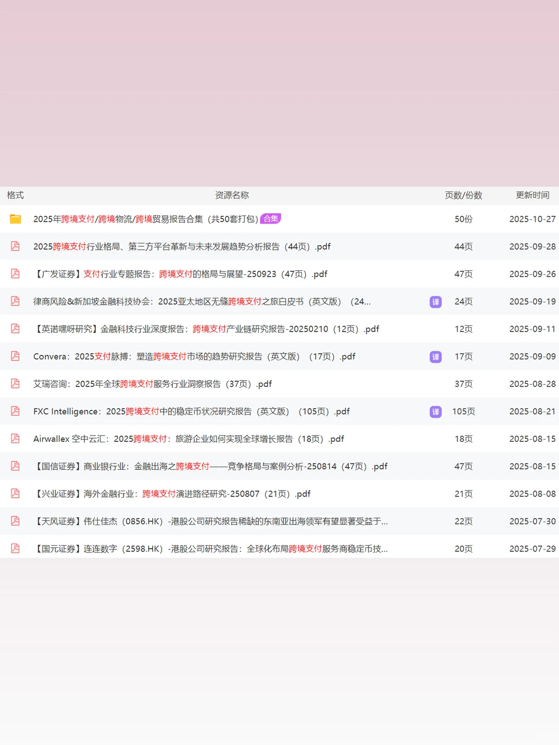Click the 2025-09-26 date cell
Viewport: 559px width, 745px height.
pos(532,274)
